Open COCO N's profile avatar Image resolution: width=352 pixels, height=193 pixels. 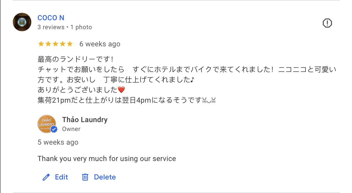click(x=22, y=22)
